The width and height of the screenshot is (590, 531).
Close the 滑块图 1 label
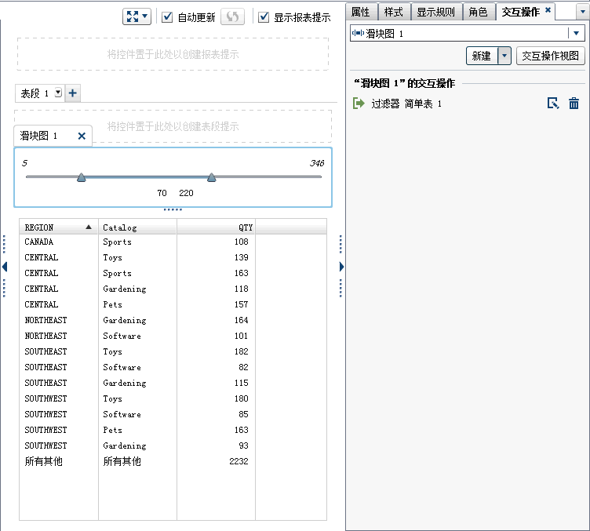click(x=82, y=136)
